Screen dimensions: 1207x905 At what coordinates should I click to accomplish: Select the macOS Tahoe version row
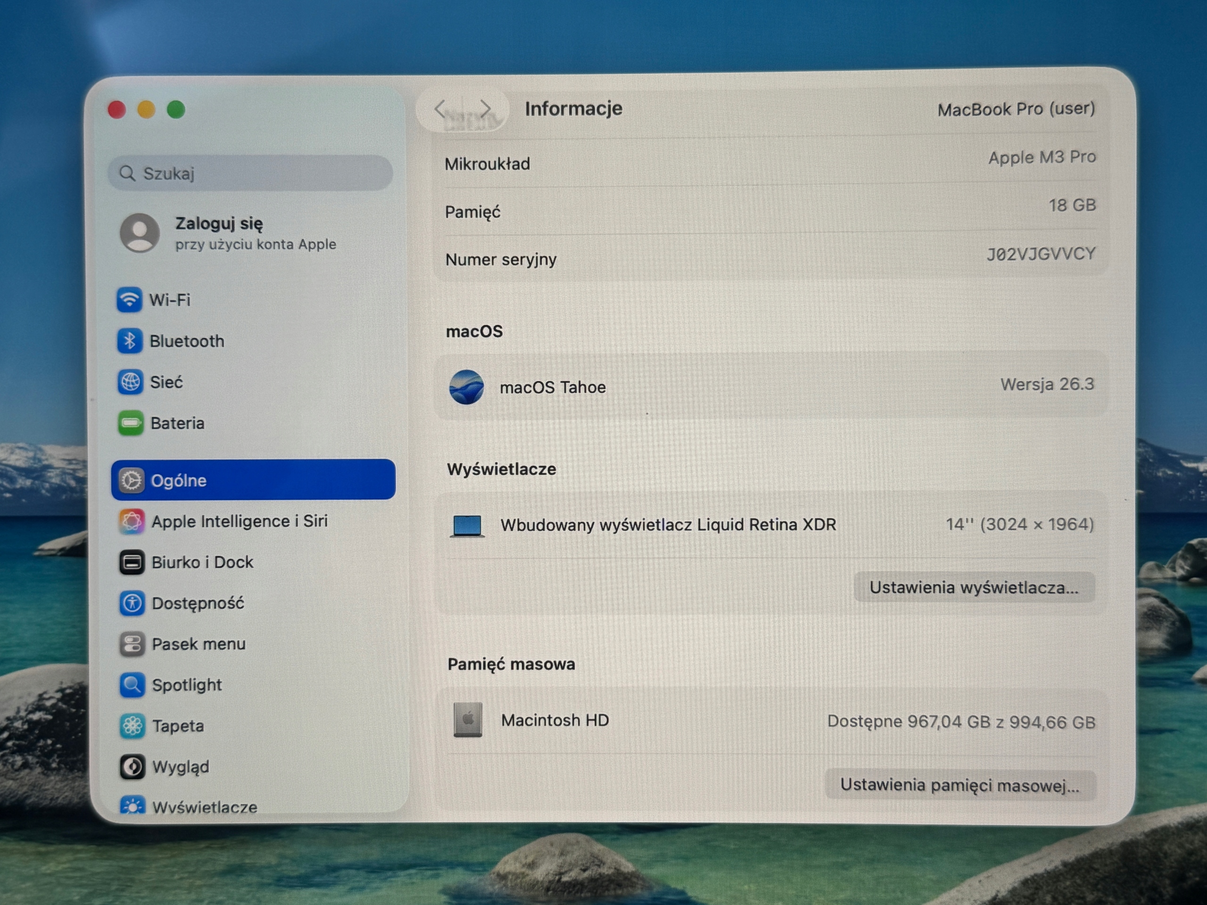(771, 386)
